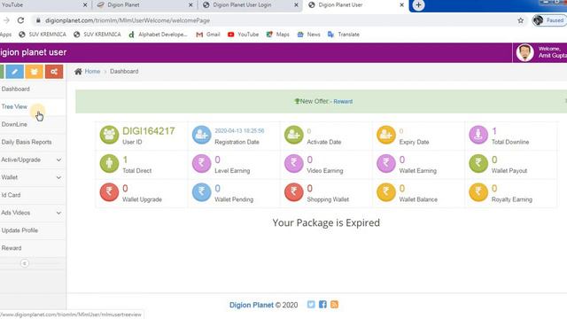
Task: Click the Wallet Balance rupee icon
Action: coord(386,192)
